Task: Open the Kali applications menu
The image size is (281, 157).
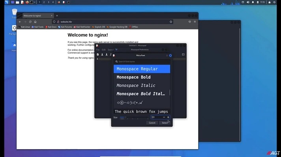Action: (x=7, y=2)
